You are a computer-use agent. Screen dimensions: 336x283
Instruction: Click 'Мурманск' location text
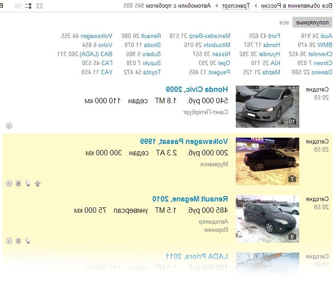(214, 164)
